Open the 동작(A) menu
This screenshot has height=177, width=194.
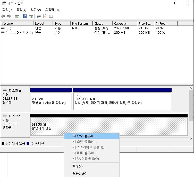click(x=21, y=10)
